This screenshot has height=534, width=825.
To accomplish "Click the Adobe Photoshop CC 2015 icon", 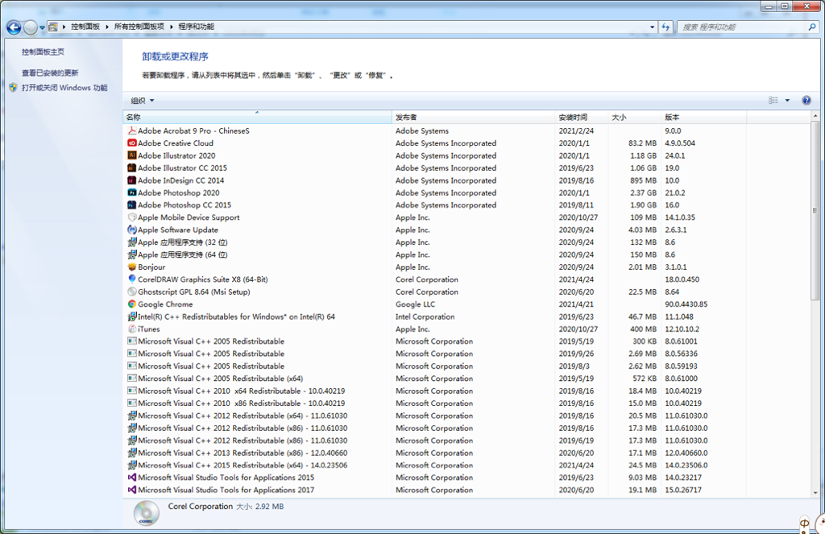I will pos(132,205).
